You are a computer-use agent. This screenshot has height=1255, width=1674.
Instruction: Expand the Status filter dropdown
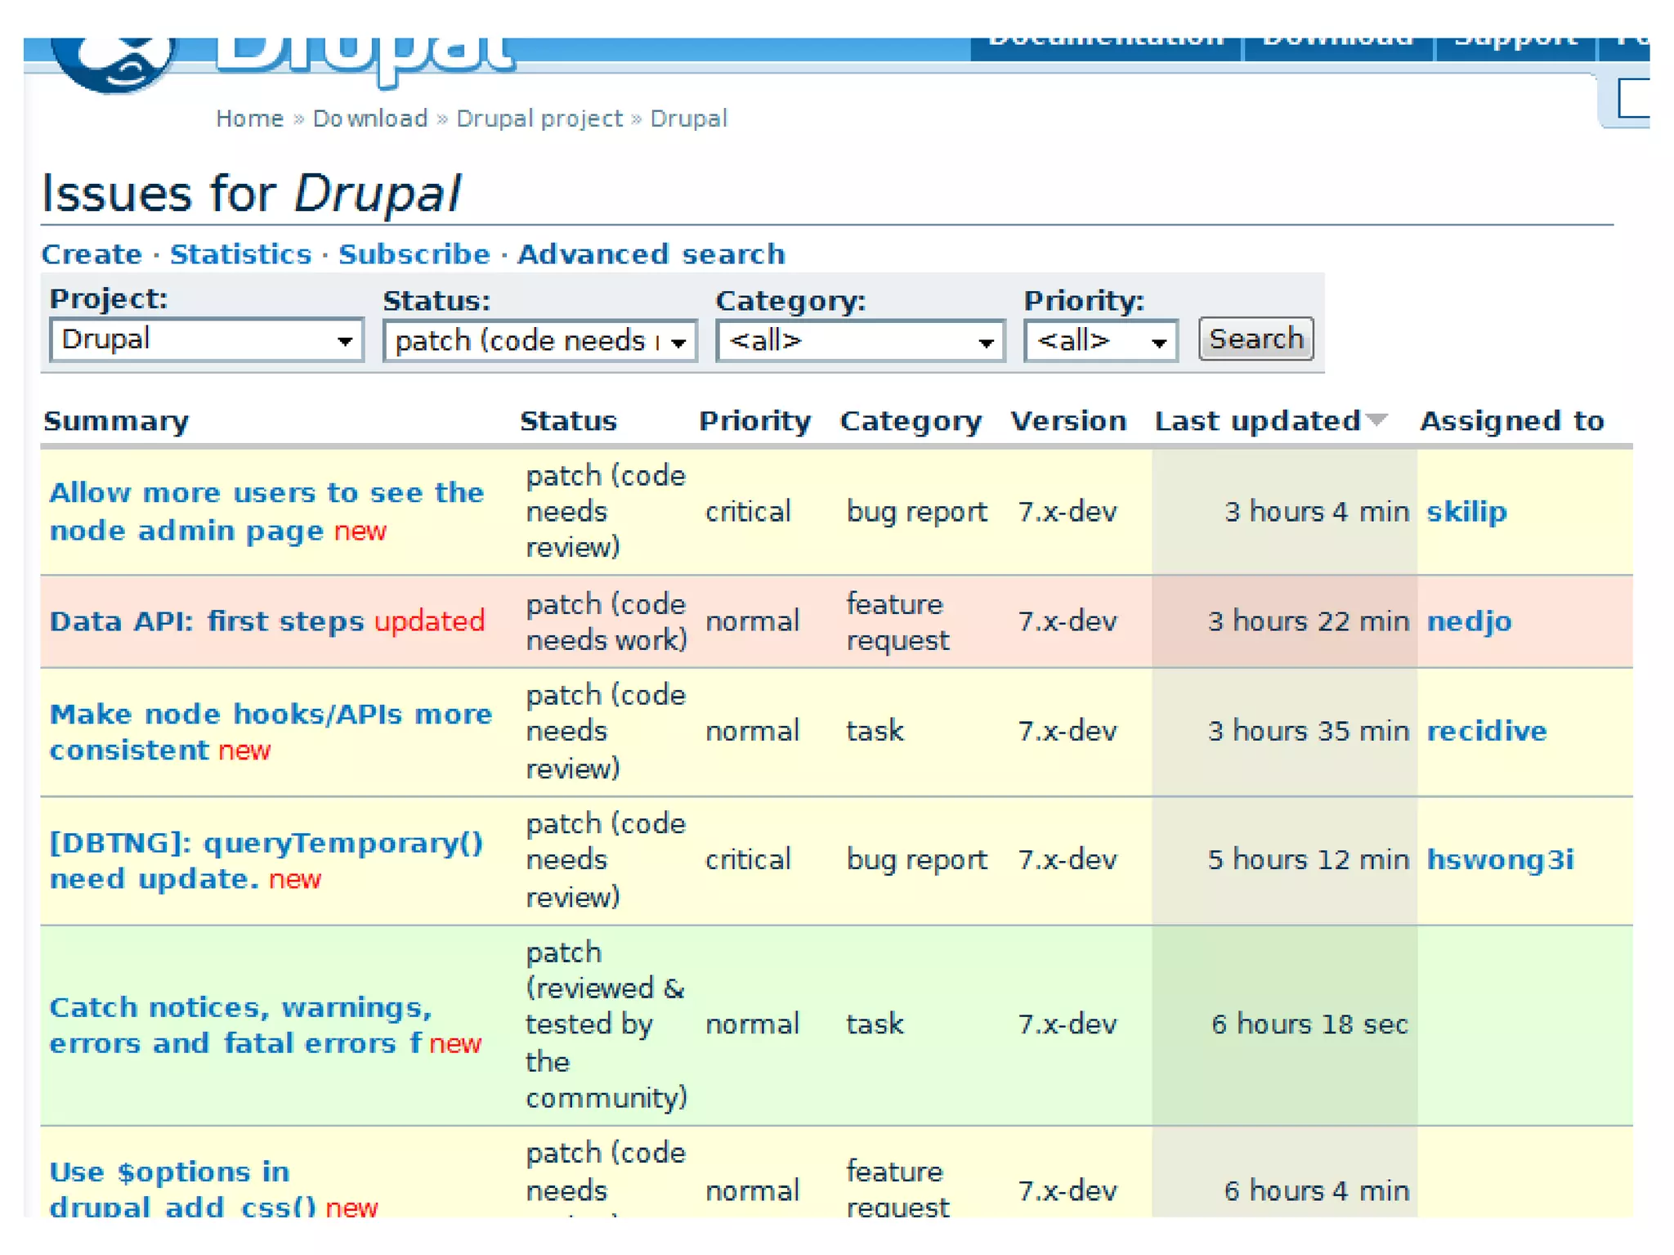pos(539,341)
